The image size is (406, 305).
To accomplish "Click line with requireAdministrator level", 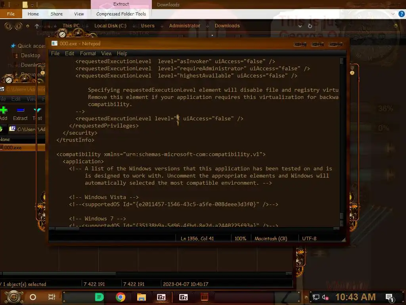I will (193, 68).
